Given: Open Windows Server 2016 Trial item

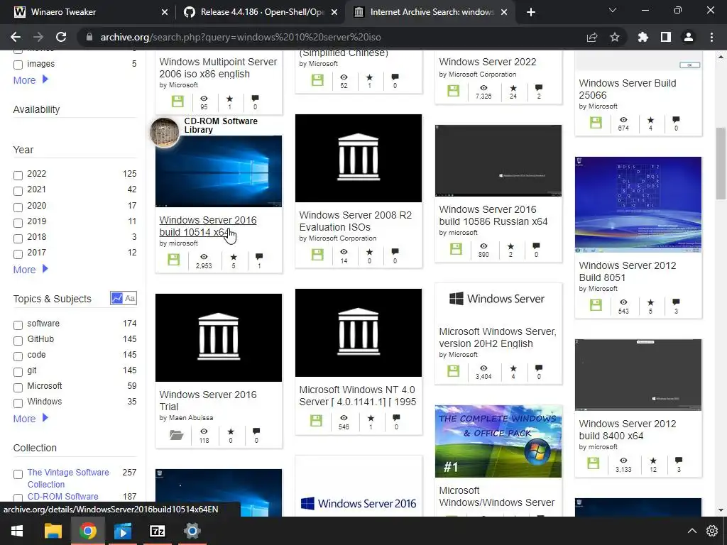Looking at the screenshot, I should pos(208,400).
